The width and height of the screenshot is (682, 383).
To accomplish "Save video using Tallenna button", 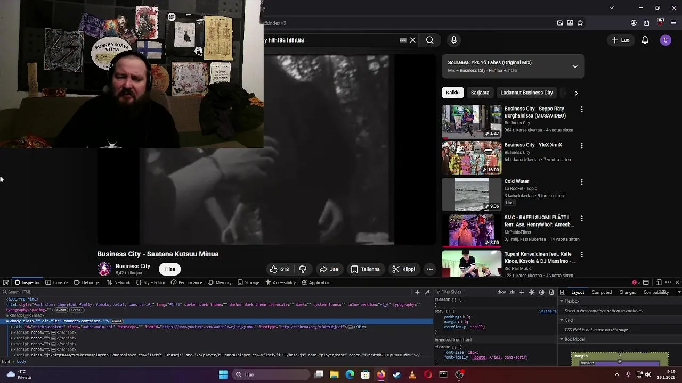I will pos(366,269).
